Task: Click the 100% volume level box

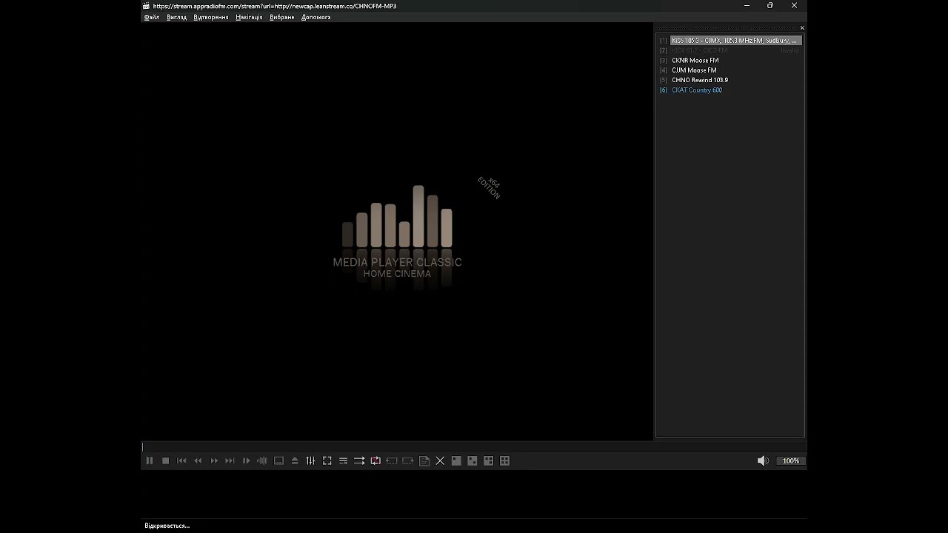Action: (791, 460)
